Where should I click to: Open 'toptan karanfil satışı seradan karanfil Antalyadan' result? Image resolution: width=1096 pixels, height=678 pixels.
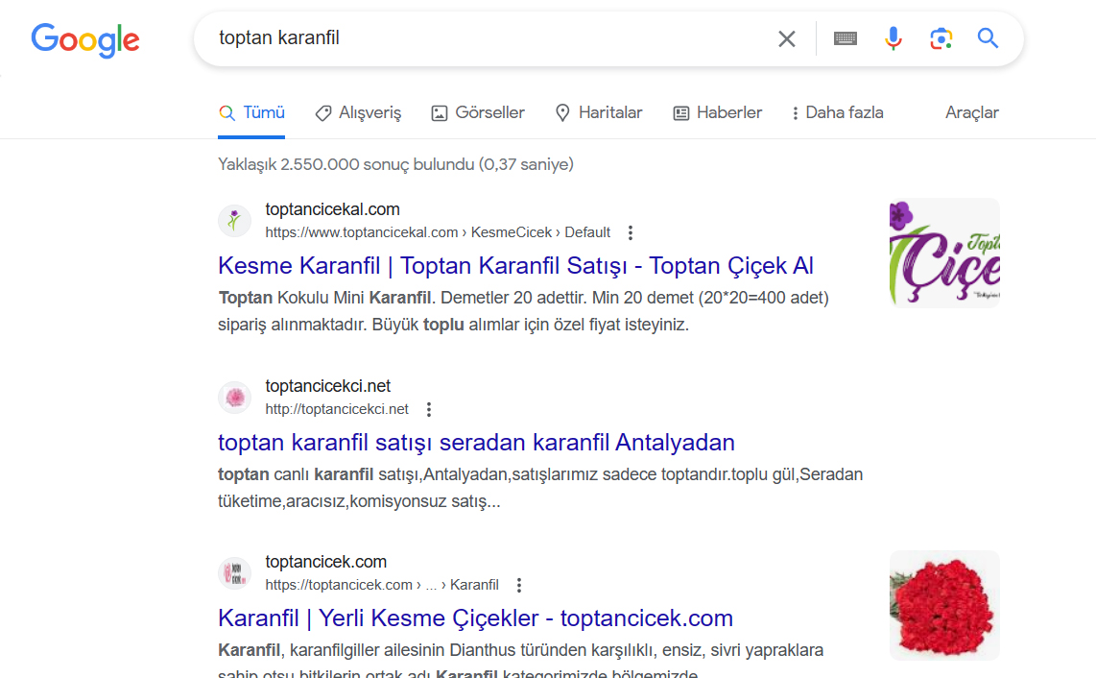(477, 442)
